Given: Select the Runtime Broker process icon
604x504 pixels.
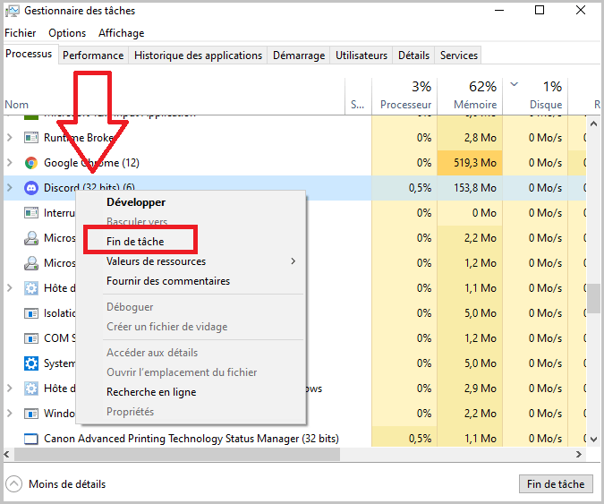Looking at the screenshot, I should (30, 138).
